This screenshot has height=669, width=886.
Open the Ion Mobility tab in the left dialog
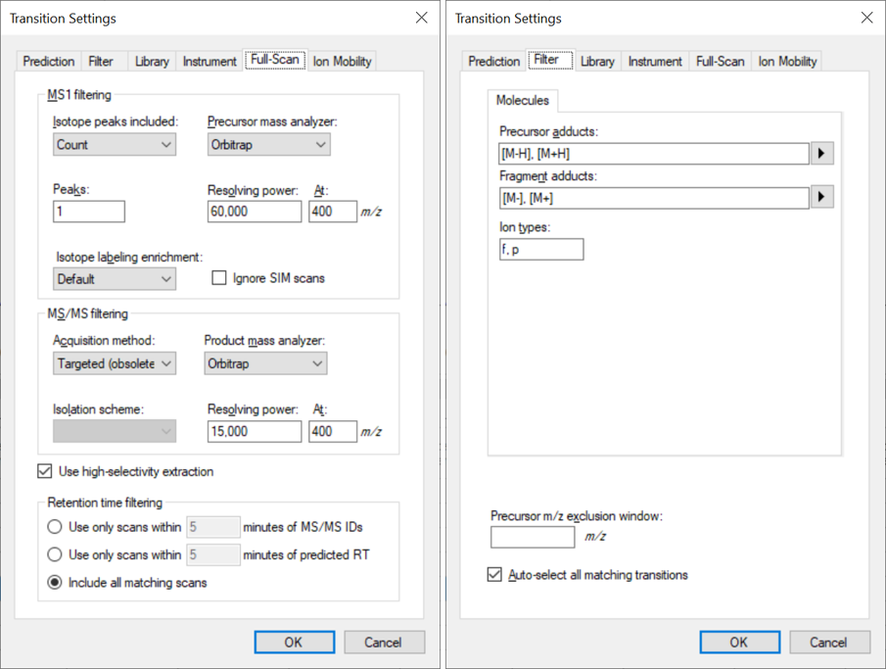342,61
